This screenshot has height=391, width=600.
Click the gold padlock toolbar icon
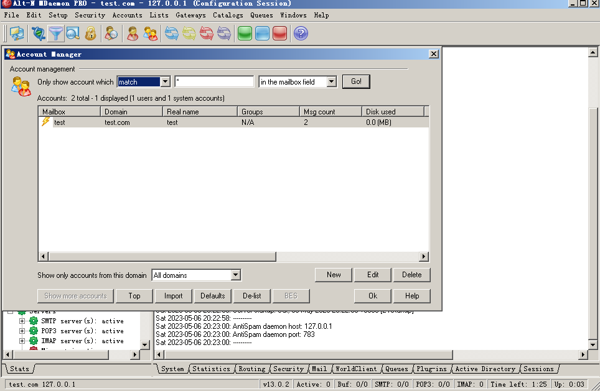click(90, 33)
